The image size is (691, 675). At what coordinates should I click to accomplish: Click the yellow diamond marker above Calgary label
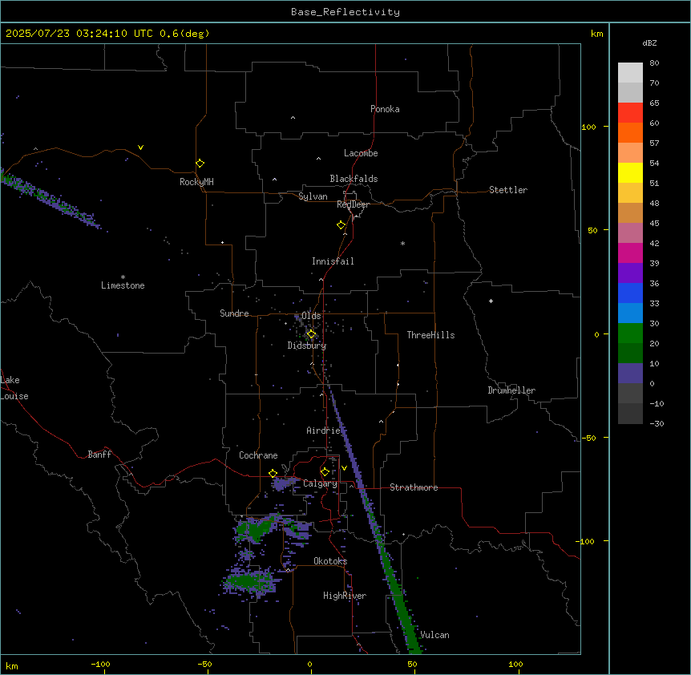coord(325,472)
